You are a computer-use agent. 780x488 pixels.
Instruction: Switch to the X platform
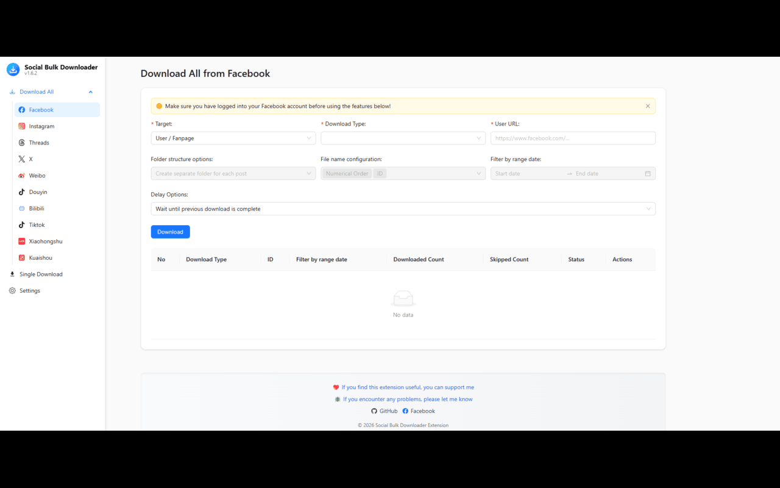29,159
